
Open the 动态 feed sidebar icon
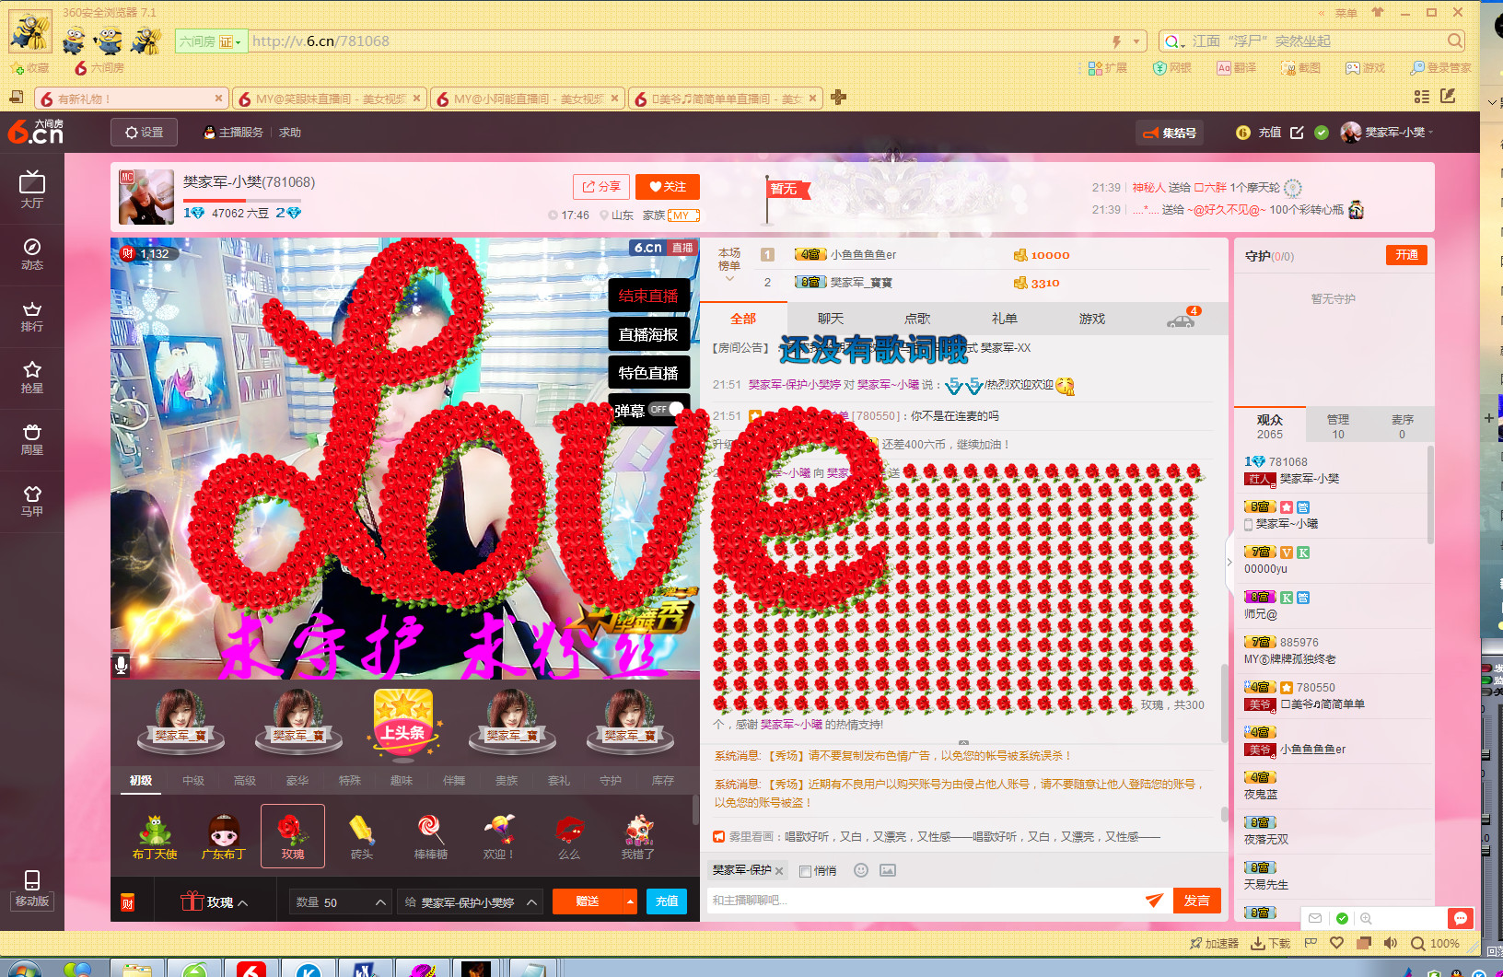(x=32, y=253)
